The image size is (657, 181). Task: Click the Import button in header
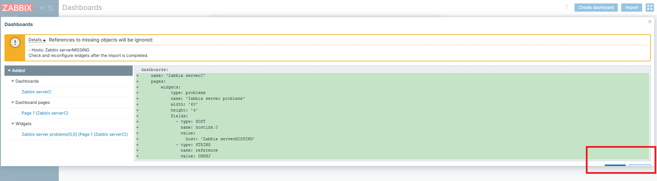pos(631,8)
